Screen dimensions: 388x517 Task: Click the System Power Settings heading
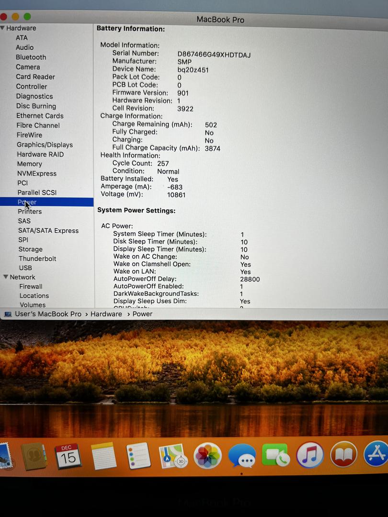136,210
